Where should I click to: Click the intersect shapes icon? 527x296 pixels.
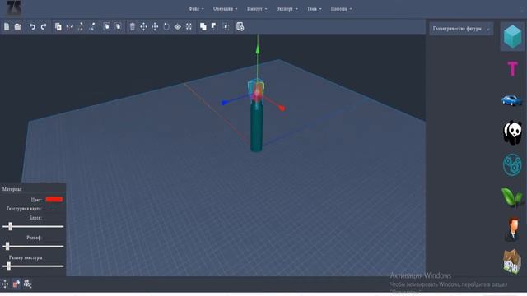[226, 26]
